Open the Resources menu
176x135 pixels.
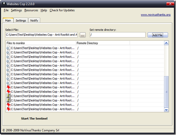coord(31,10)
